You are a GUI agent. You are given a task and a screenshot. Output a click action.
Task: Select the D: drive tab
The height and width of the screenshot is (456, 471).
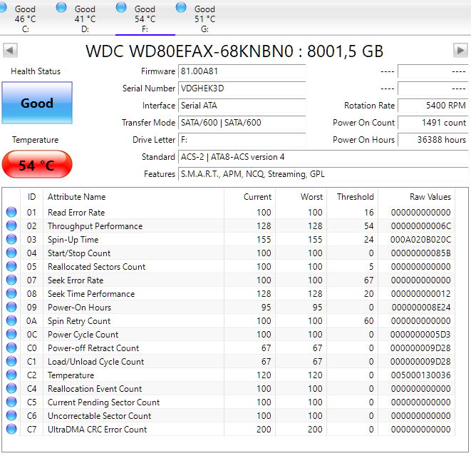(85, 19)
